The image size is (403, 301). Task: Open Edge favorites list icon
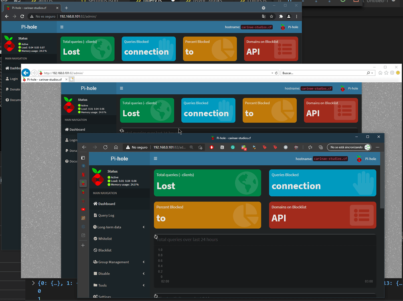310,147
